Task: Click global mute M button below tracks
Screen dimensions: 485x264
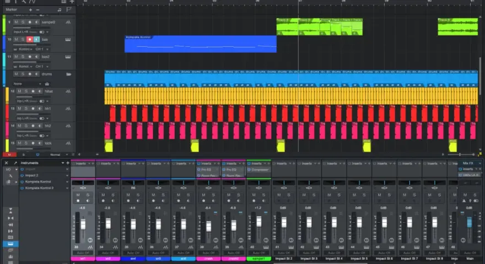Action: click(x=9, y=155)
